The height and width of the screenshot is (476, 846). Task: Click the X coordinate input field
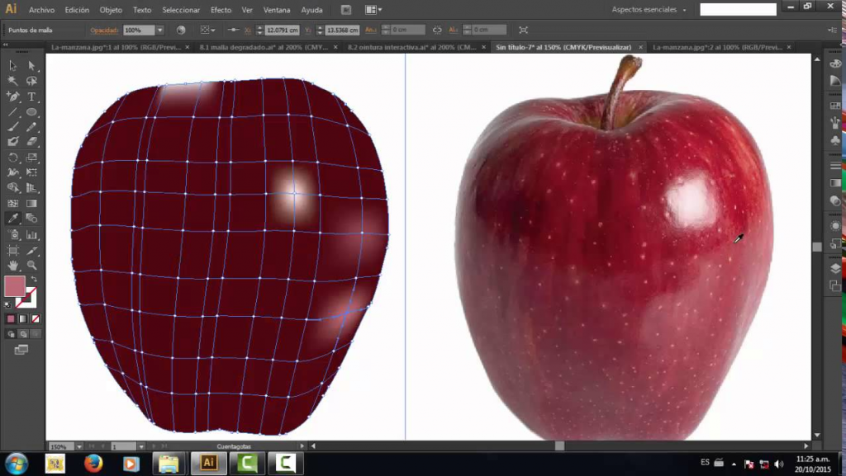(x=283, y=30)
